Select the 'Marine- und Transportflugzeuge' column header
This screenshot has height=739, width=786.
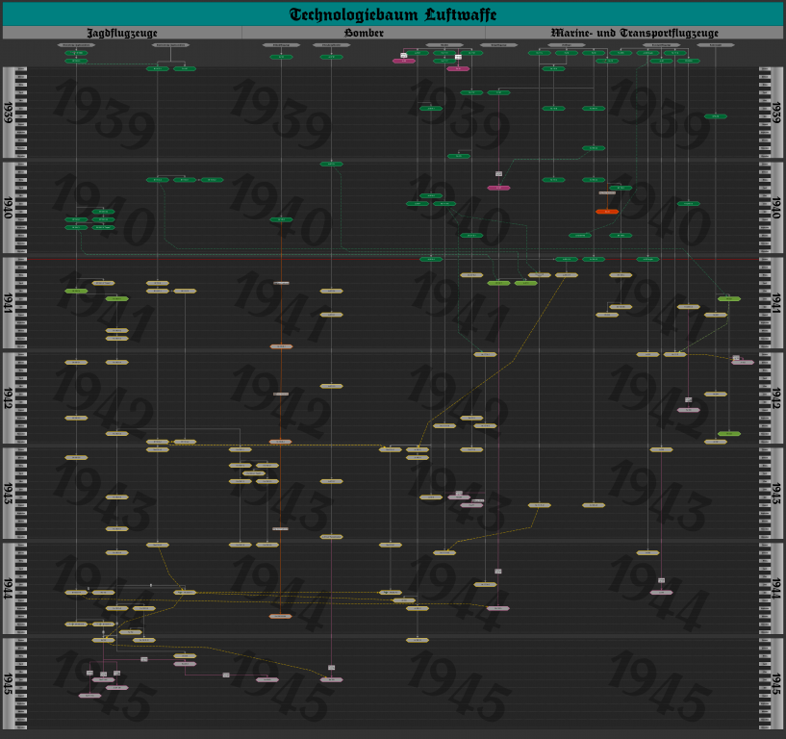click(634, 33)
